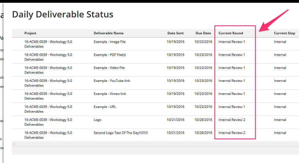Screen dimensions: 299x163
Task: Open Second Logo Test Of The Day deliverable
Action: point(121,133)
